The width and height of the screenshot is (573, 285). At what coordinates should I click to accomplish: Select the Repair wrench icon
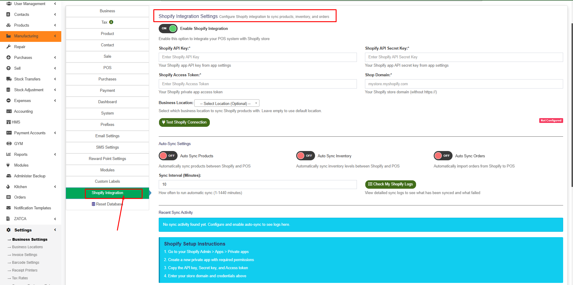coord(9,47)
